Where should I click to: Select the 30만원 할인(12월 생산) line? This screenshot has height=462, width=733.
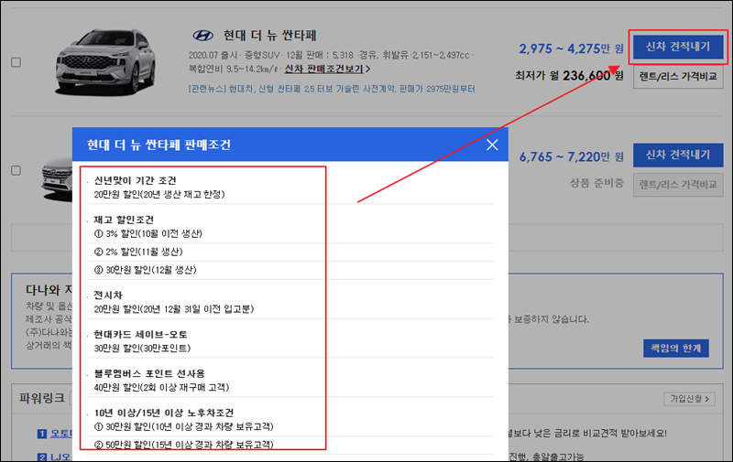coord(146,270)
